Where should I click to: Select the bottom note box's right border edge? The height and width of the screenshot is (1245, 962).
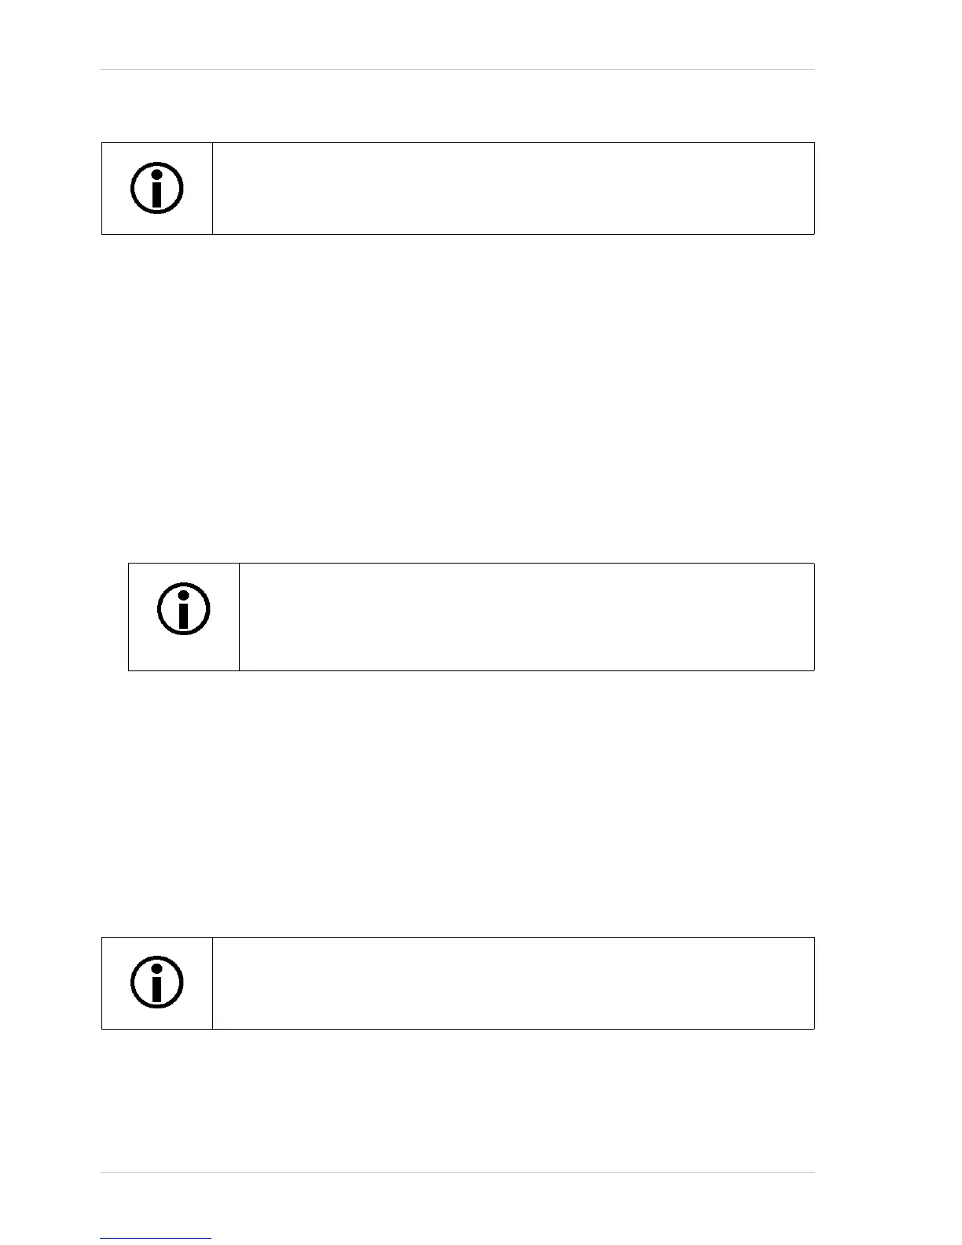pyautogui.click(x=814, y=982)
